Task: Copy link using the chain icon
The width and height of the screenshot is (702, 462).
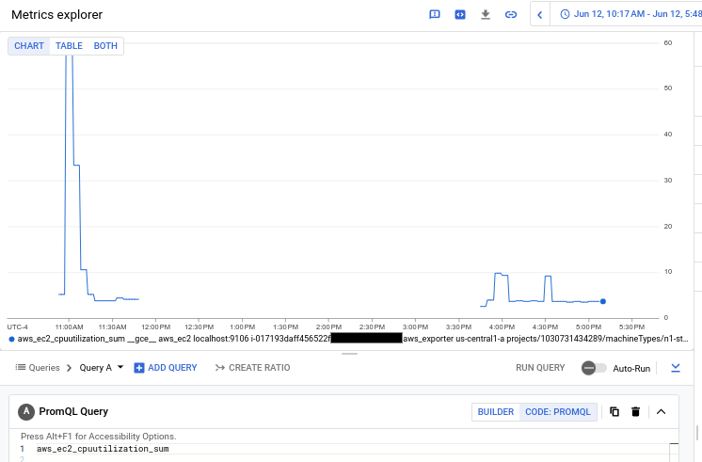Action: pyautogui.click(x=511, y=15)
